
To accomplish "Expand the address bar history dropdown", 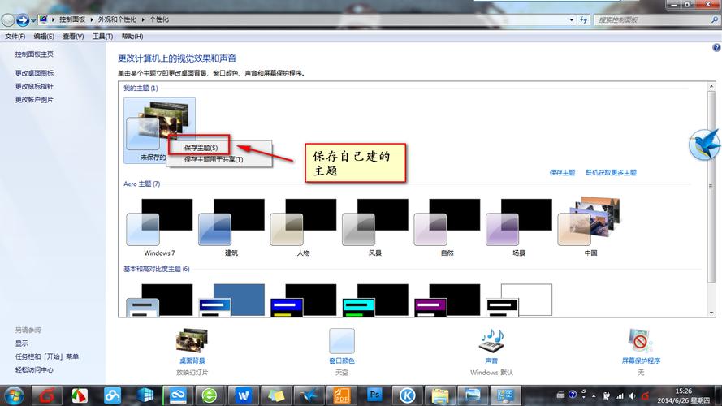I will [x=572, y=19].
